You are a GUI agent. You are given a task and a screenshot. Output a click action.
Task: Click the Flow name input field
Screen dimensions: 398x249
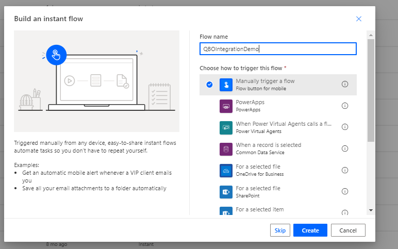pos(278,49)
